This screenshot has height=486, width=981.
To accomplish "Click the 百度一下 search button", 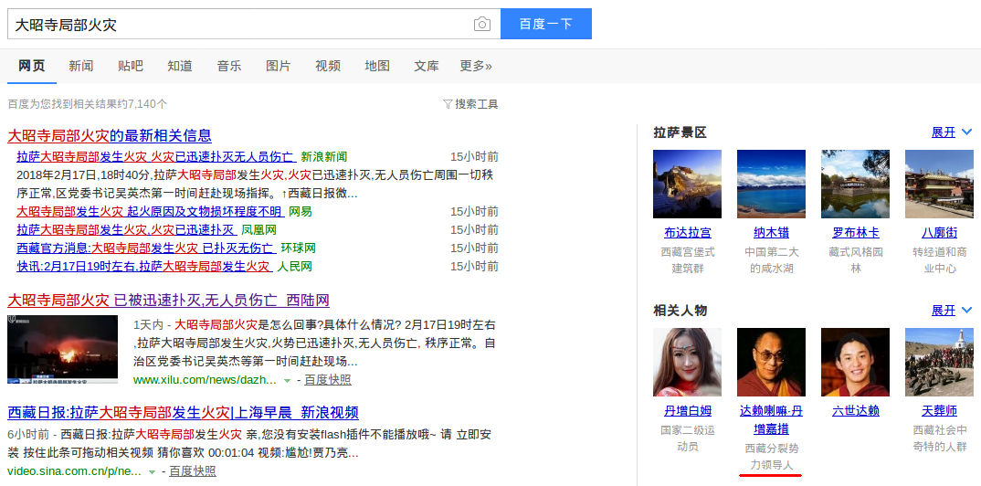I will [545, 24].
